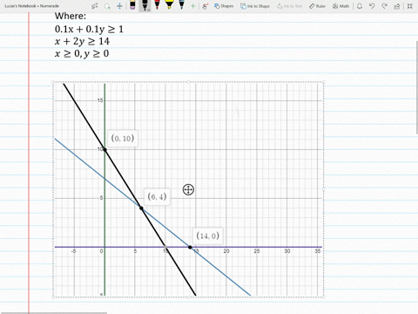
Task: Click the y-axis label 15
Action: (100, 100)
